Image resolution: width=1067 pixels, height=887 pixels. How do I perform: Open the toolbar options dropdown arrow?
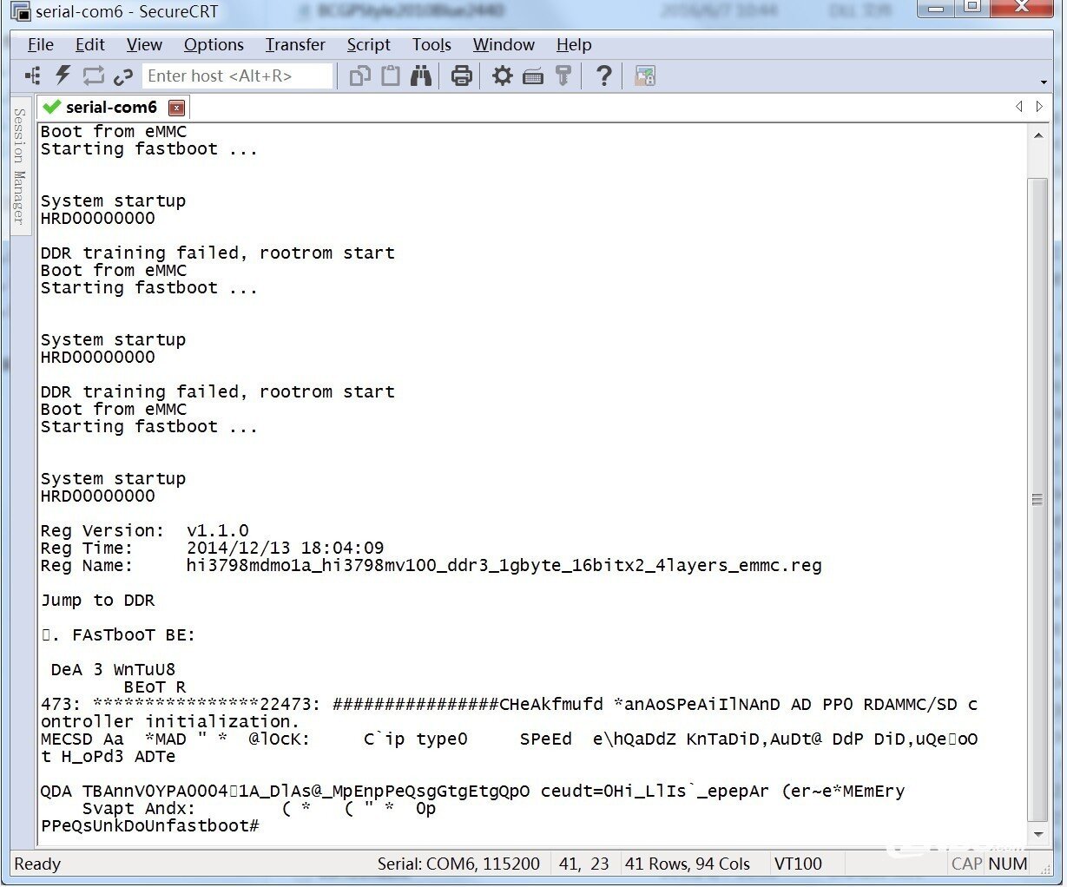coord(1043,82)
